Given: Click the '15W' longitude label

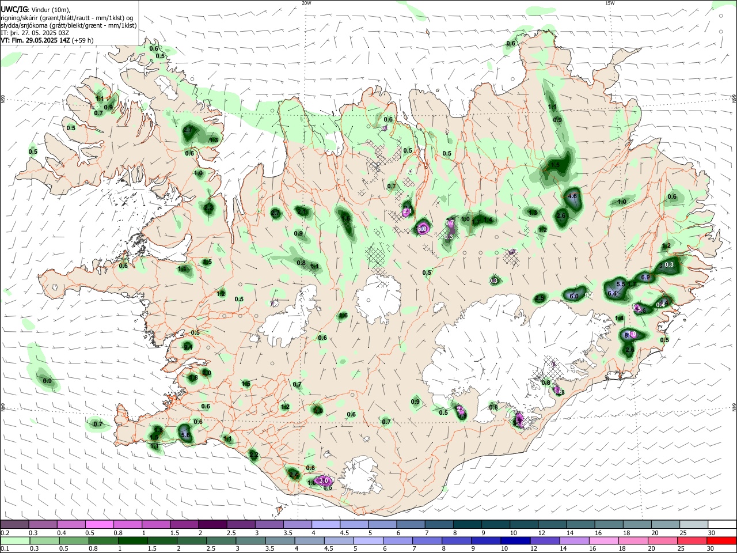Looking at the screenshot, I should [x=610, y=3].
